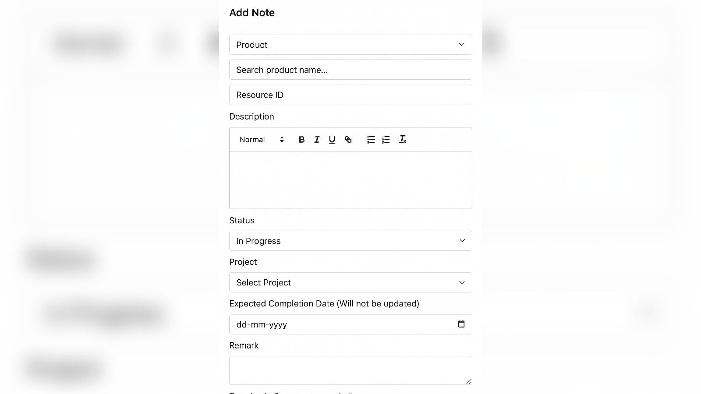701x394 pixels.
Task: Open the Select Project dropdown
Action: coord(350,282)
